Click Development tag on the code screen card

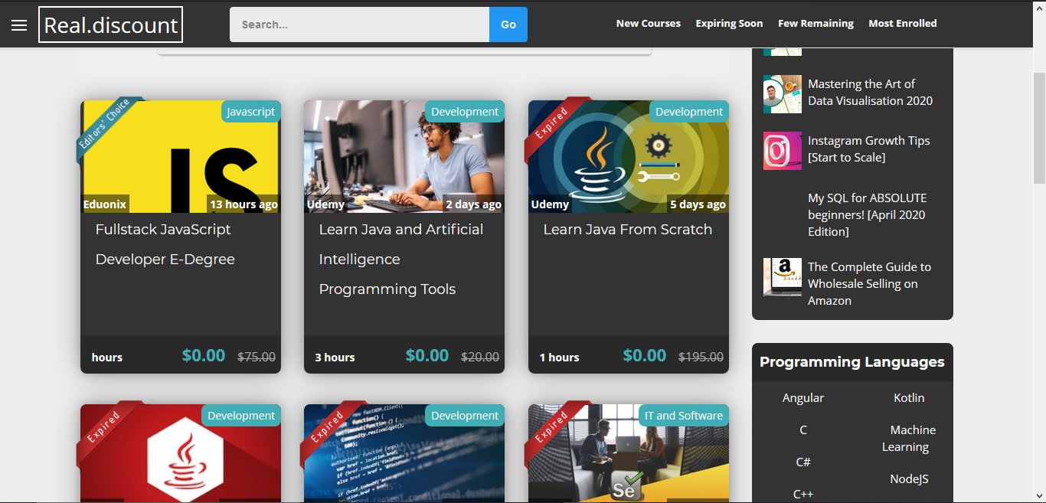coord(465,416)
